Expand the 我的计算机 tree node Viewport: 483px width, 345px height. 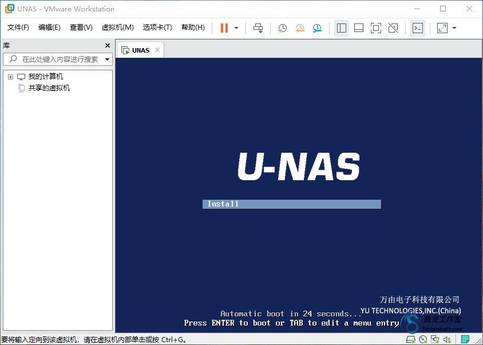[10, 77]
